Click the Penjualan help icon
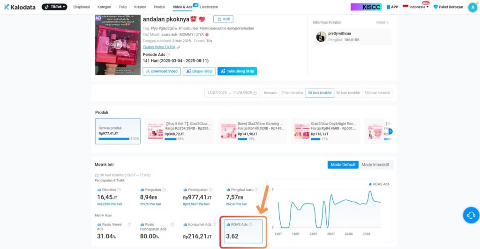Screen dimensions: 480x249 coord(164,190)
